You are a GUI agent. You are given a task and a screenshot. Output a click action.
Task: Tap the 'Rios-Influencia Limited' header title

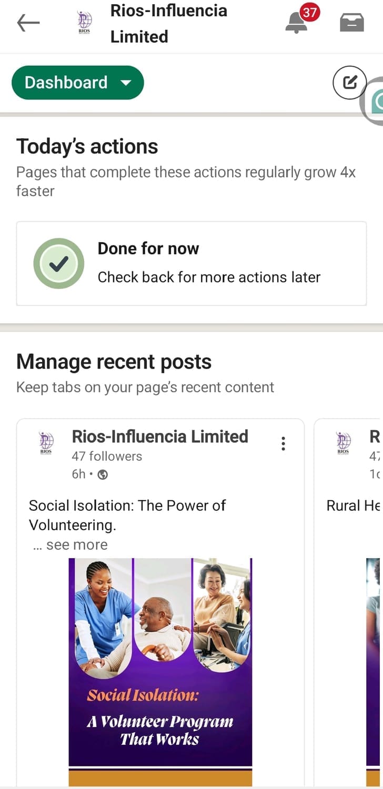(168, 23)
